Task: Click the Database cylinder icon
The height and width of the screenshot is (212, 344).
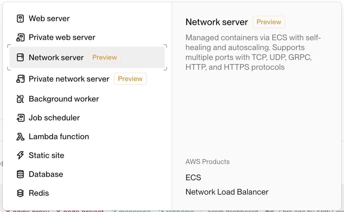Action: [x=20, y=174]
